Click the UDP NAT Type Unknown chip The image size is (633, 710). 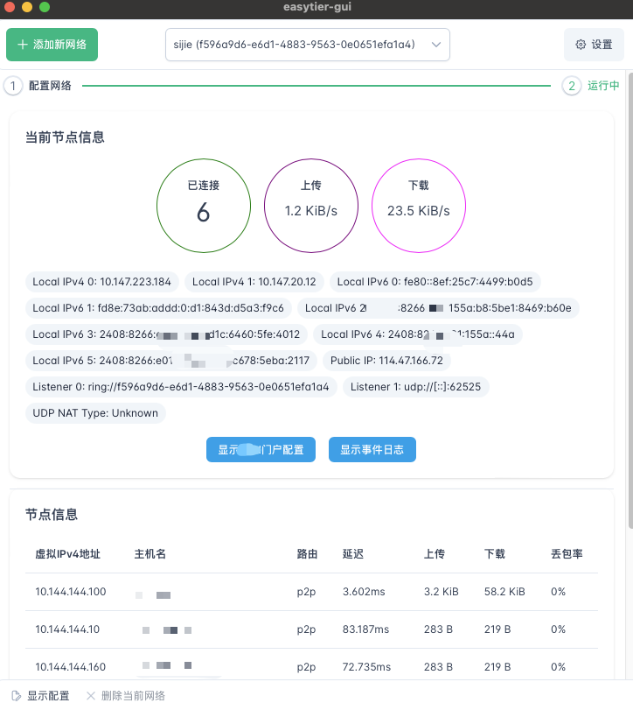click(95, 413)
